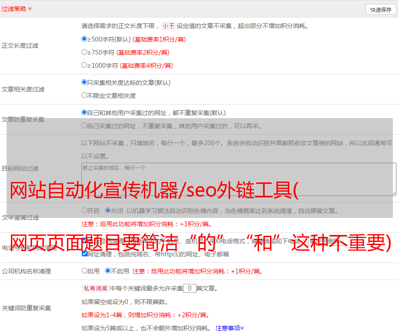
Task: Collapse the 过滤策略 section chevron
Action: coord(30,9)
